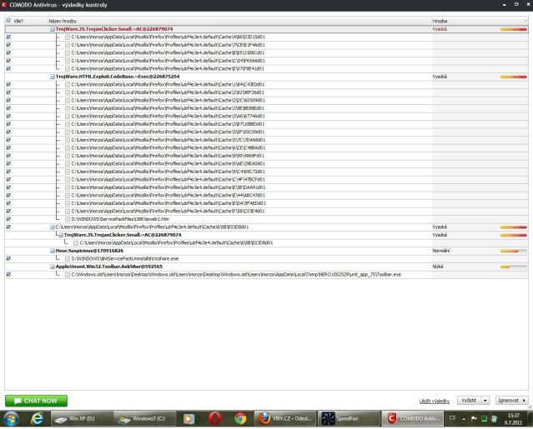The width and height of the screenshot is (533, 429).
Task: Select the path ending 4969Fd01
Action: click(168, 156)
